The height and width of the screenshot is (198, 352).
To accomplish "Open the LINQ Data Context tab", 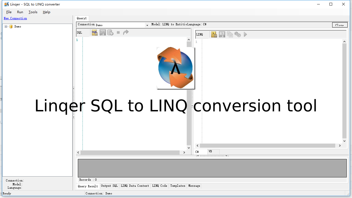I will 135,186.
